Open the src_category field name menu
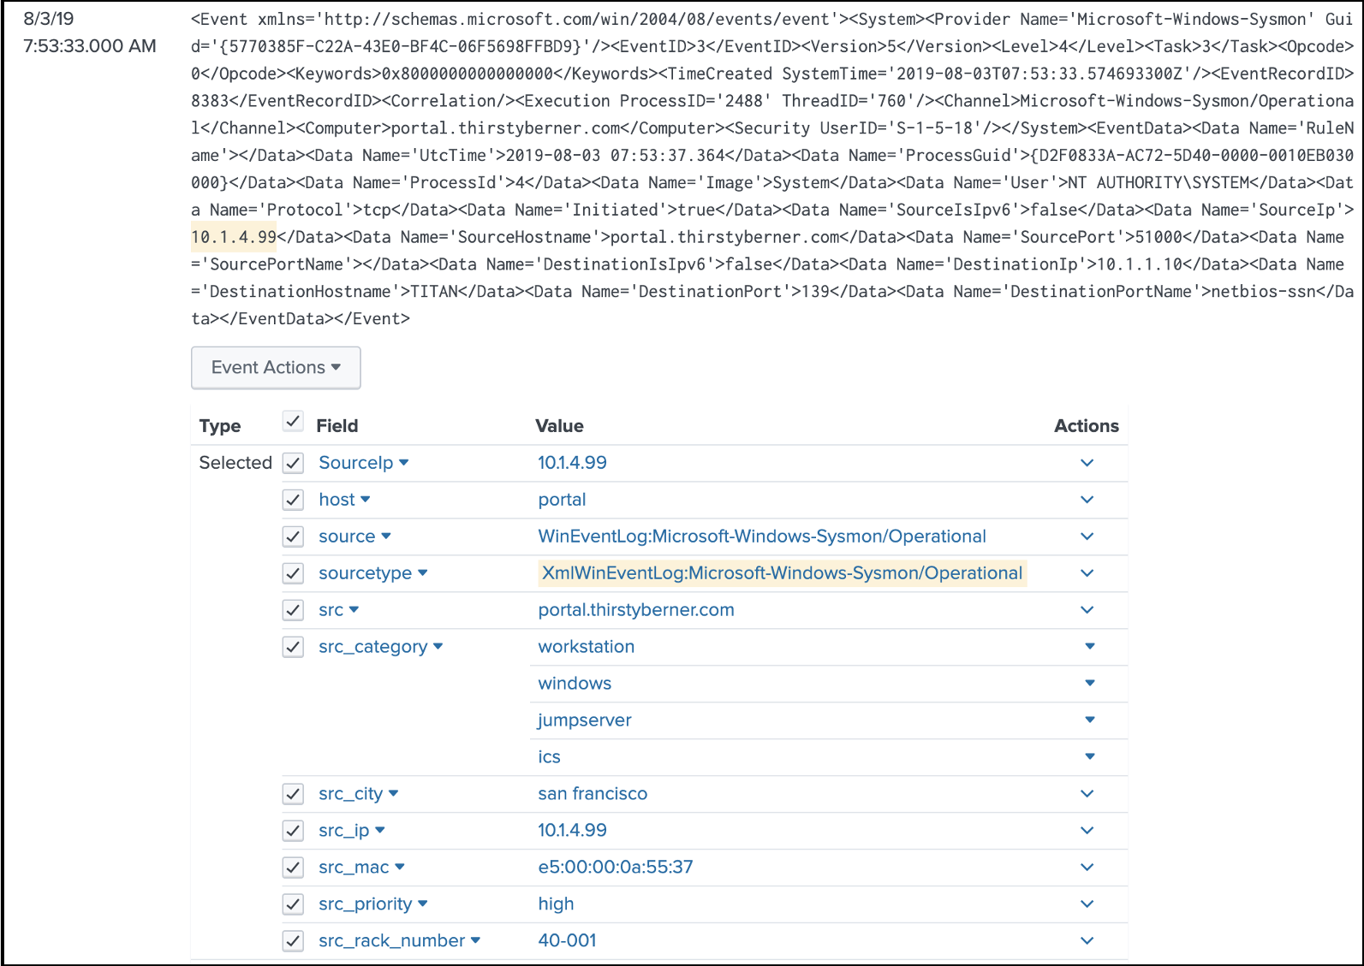Screen dimensions: 1364x966 pyautogui.click(x=380, y=647)
